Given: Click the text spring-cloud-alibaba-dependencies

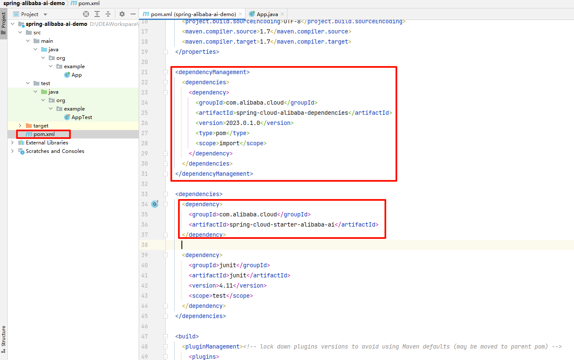Looking at the screenshot, I should coord(292,113).
